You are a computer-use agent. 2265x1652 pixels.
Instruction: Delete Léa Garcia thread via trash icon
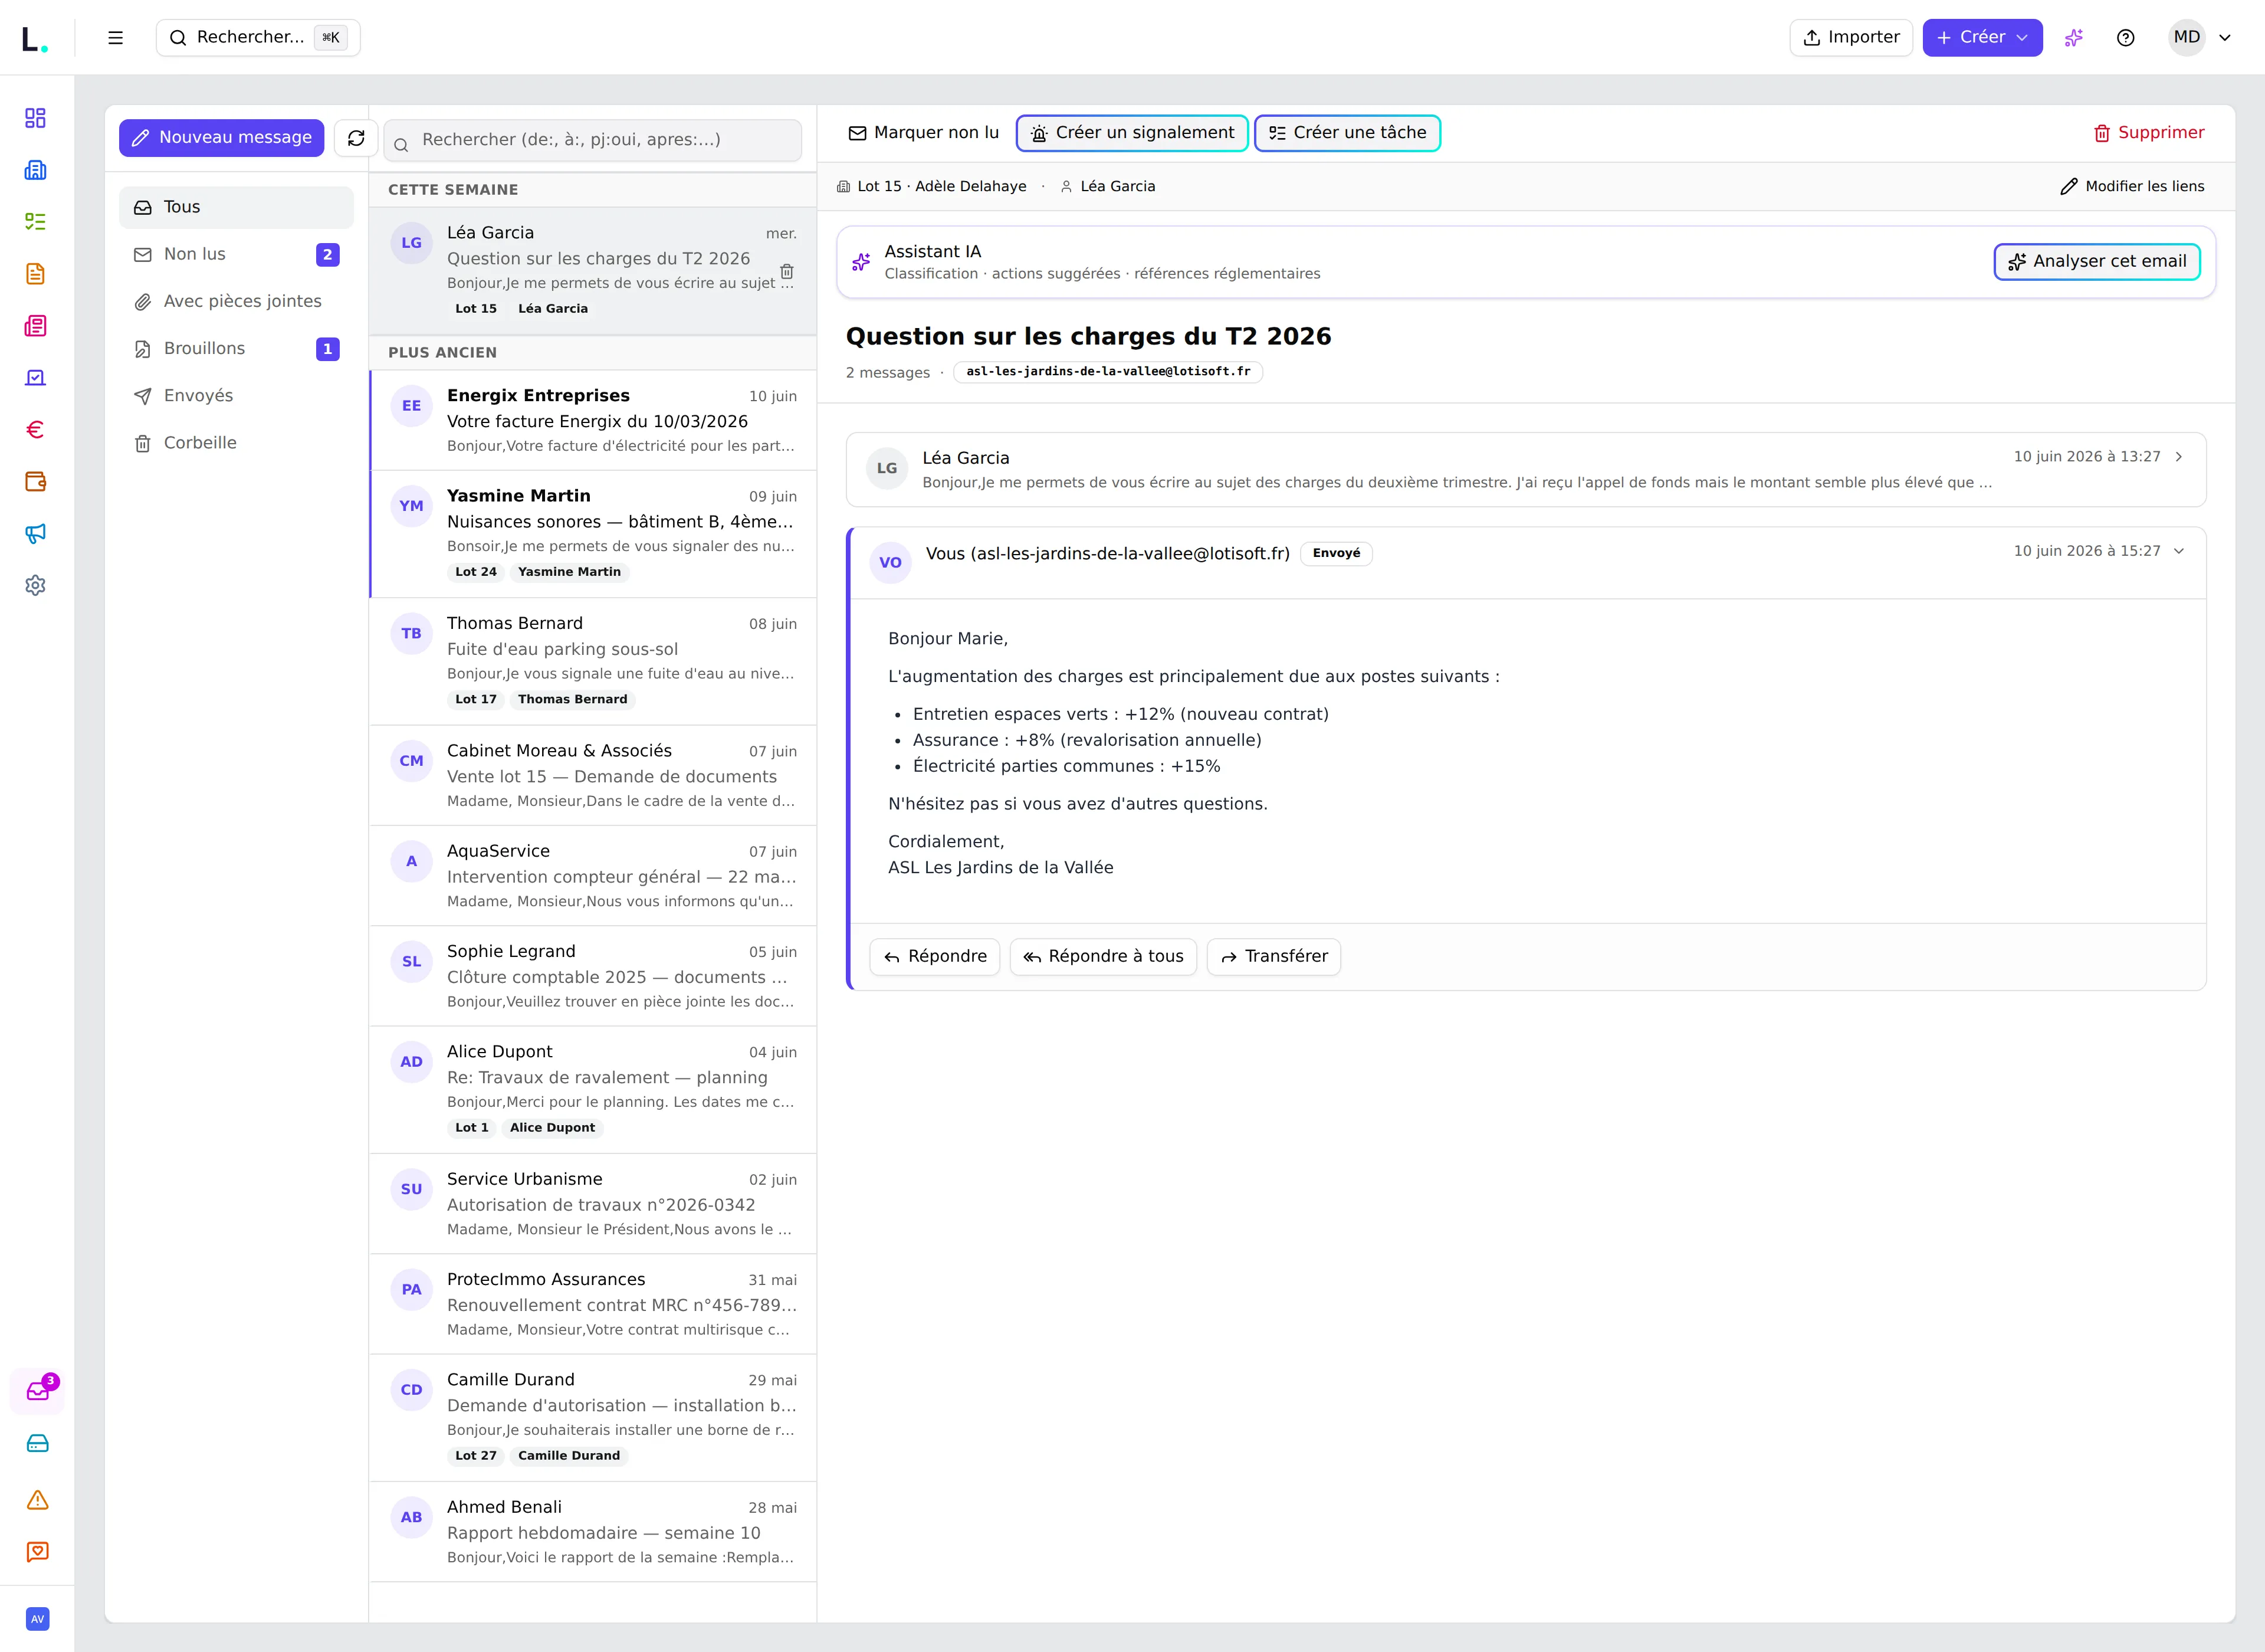point(787,272)
